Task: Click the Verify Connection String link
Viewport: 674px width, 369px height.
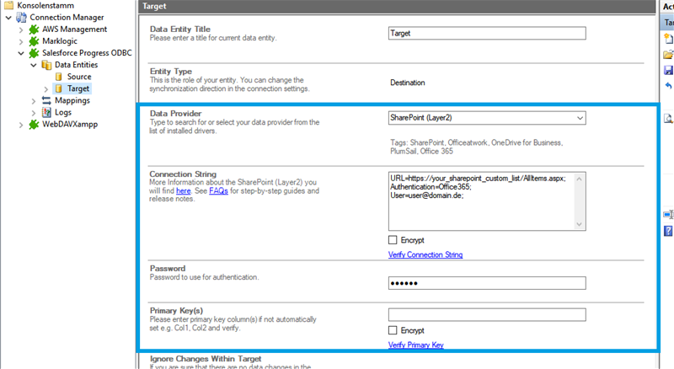Action: point(425,254)
